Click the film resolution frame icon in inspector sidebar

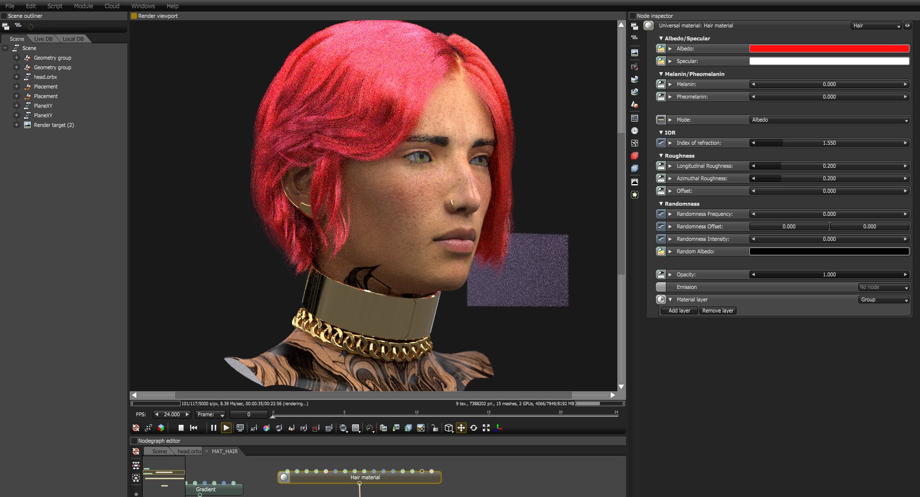click(x=635, y=118)
